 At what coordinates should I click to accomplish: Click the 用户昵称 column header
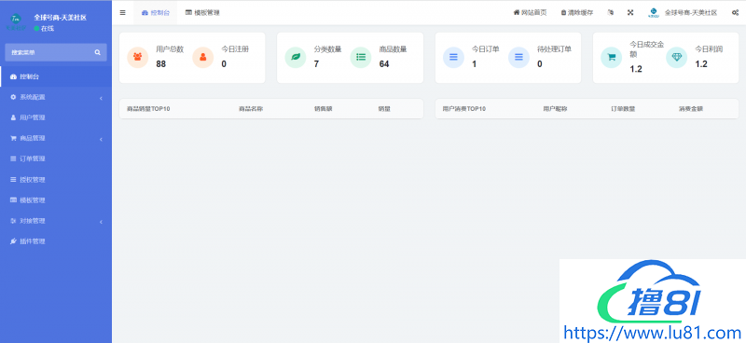click(x=555, y=109)
